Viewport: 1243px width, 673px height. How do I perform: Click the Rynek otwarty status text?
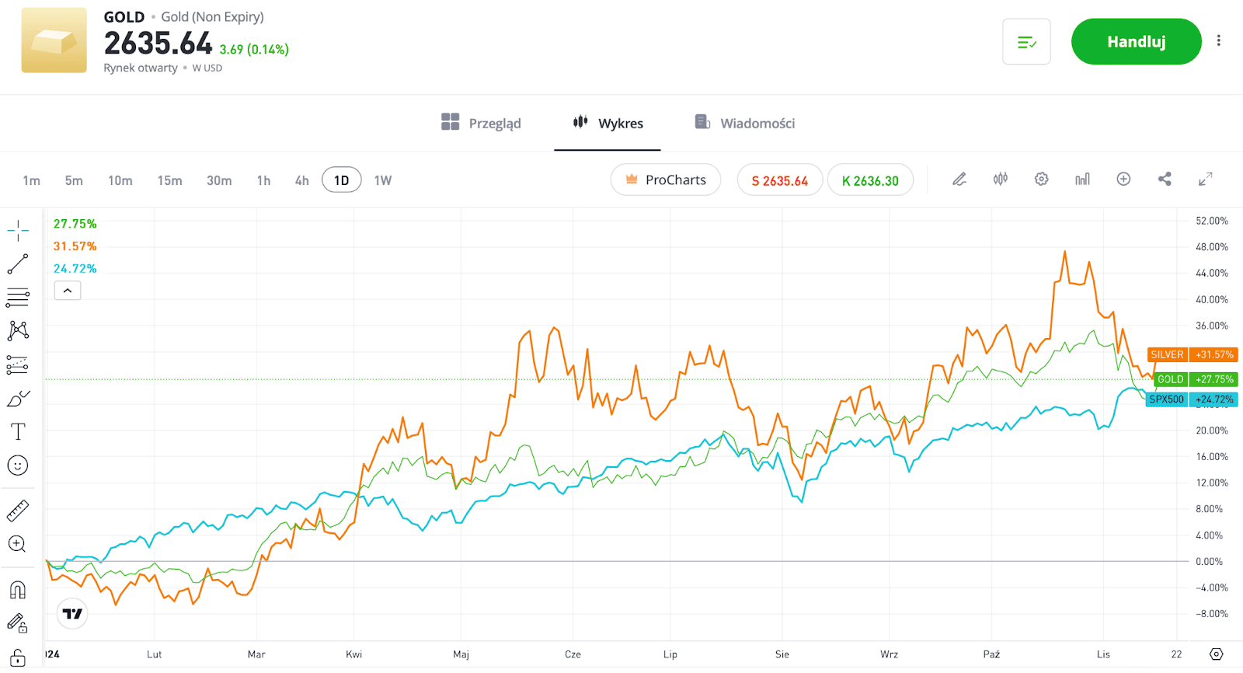coord(141,68)
